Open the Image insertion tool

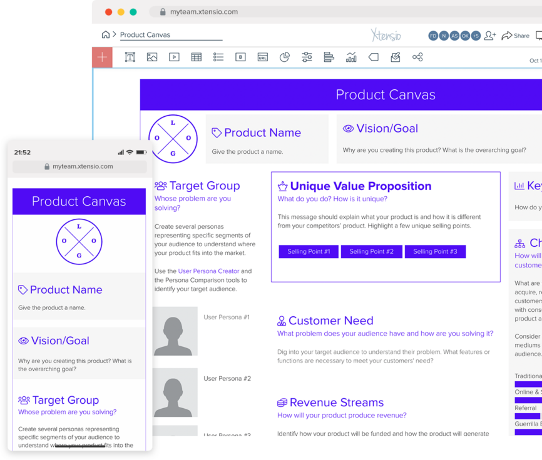[x=151, y=57]
